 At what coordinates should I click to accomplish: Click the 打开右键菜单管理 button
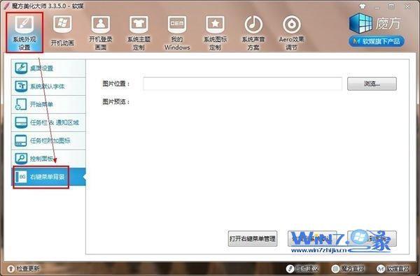tap(253, 238)
